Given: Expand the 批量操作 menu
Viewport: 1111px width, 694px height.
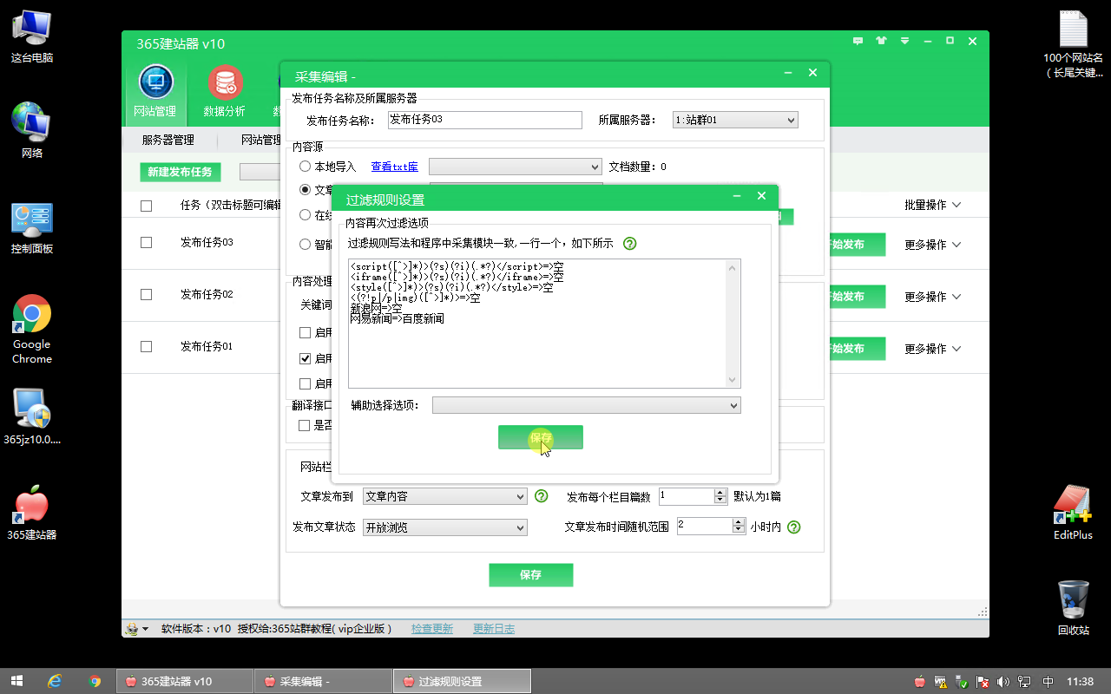Looking at the screenshot, I should point(933,206).
